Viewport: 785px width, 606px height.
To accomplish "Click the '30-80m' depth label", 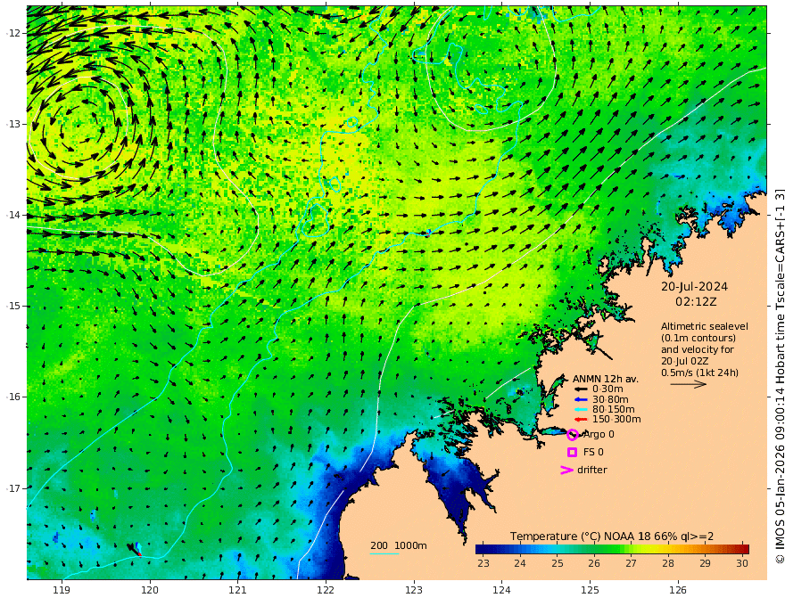I will pyautogui.click(x=610, y=399).
